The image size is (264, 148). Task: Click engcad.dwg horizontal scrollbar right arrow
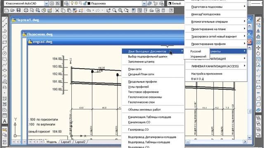[245, 142]
